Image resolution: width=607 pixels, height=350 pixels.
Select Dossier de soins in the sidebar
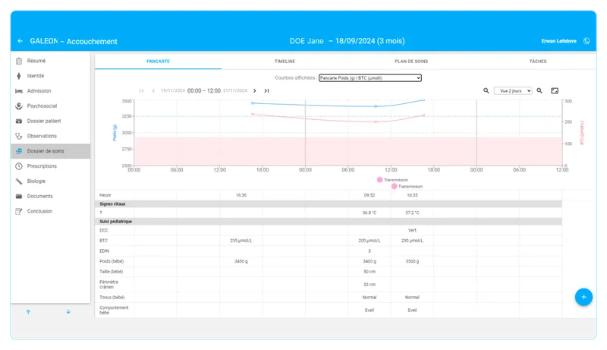50,151
